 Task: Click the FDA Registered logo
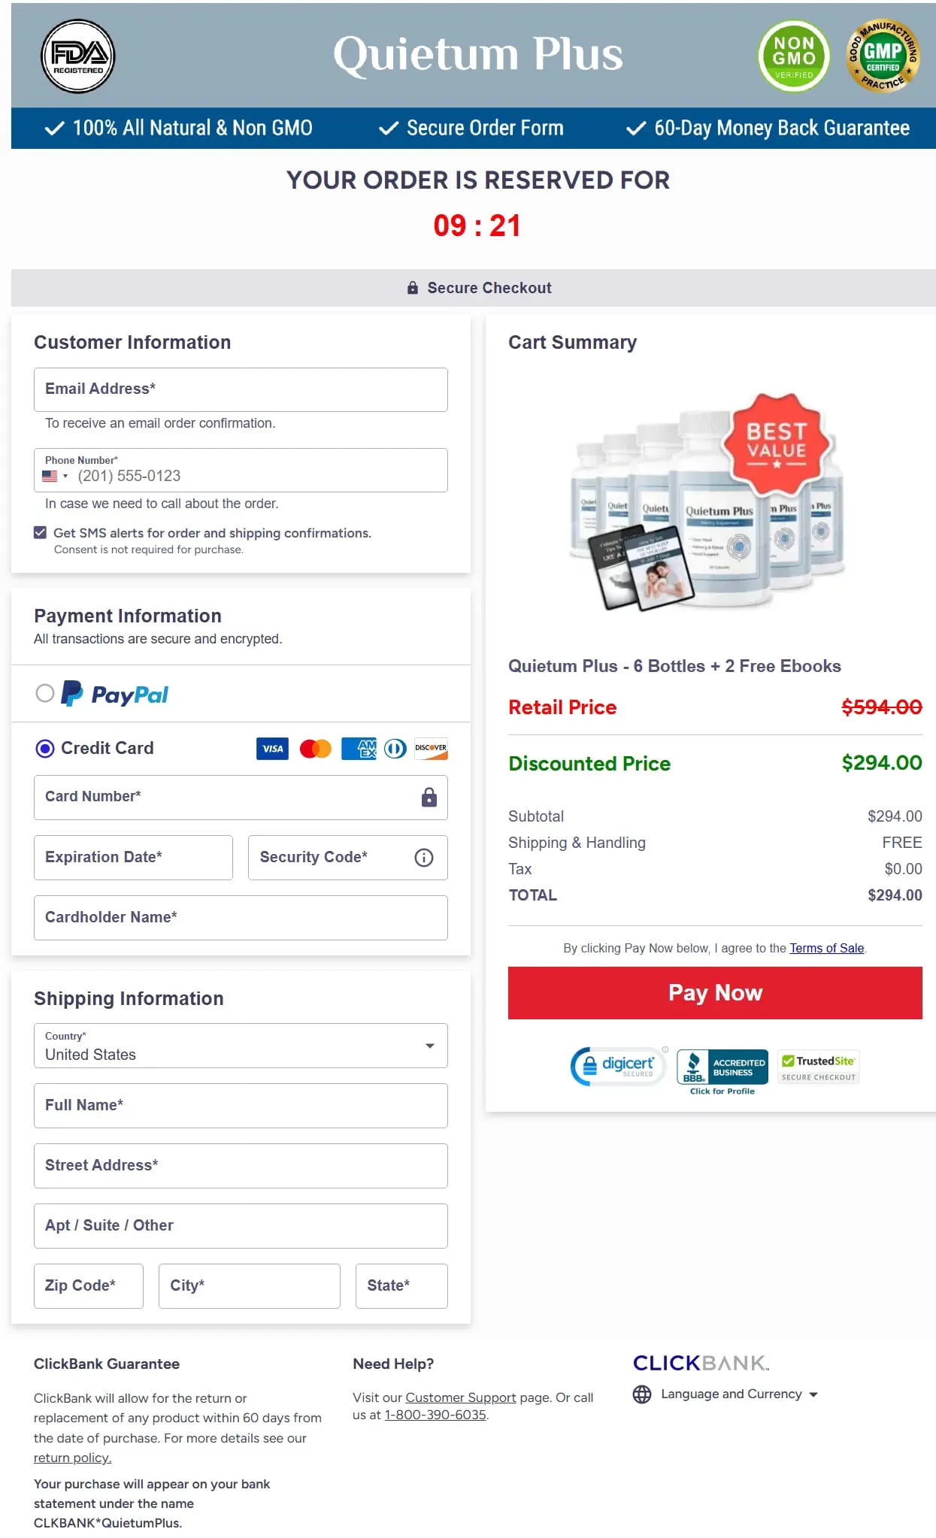[x=77, y=57]
